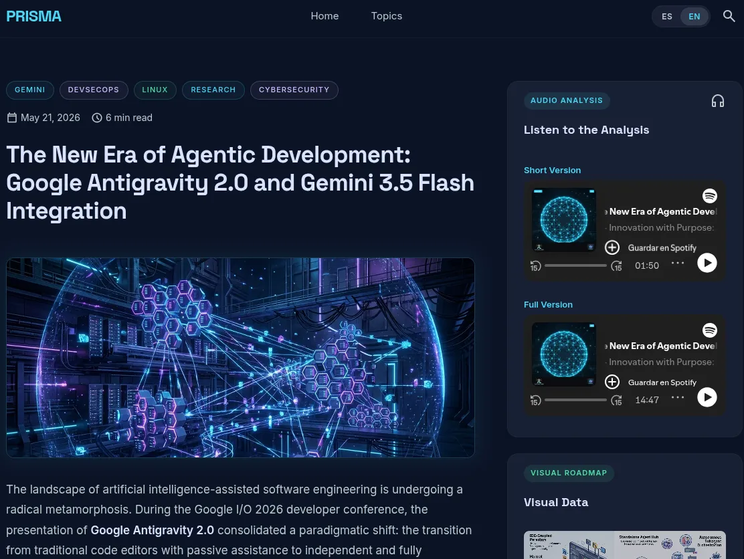
Task: Click the '01:50' duration text
Action: [x=647, y=265]
